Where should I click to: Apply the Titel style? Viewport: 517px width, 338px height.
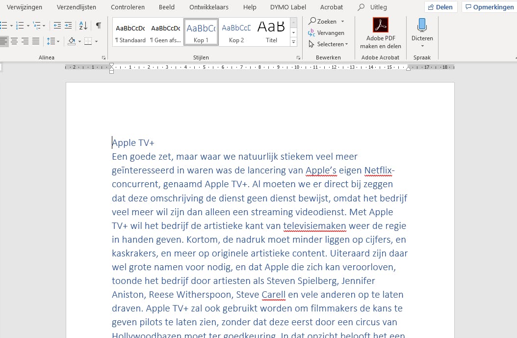pyautogui.click(x=271, y=32)
